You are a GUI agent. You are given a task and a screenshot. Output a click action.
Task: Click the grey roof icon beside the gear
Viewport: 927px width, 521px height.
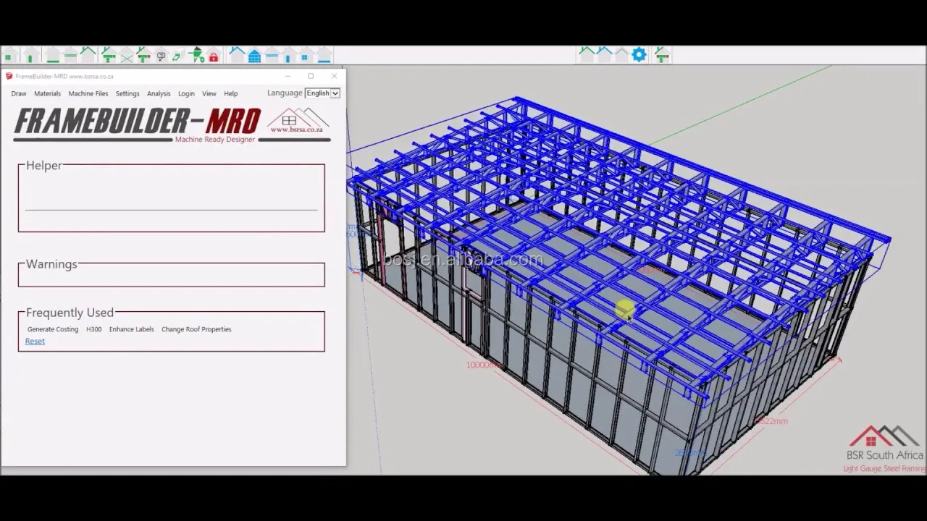coord(621,55)
